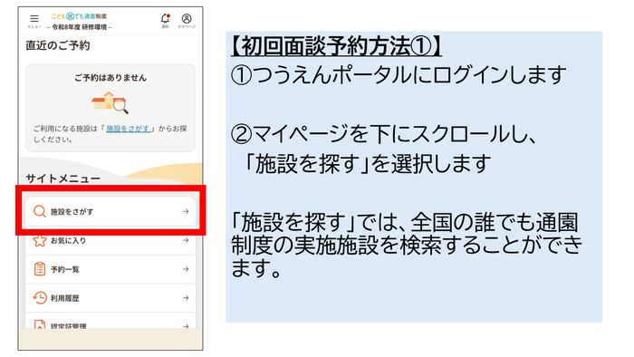Viewport: 634px width, 357px height.
Task: Click the 【初回面談予約方法①】 title text
Action: 336,46
